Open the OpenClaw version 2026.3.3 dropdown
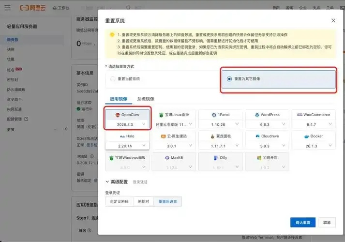 point(127,124)
